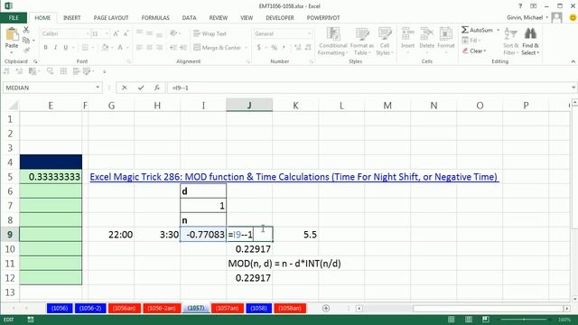Toggle Italic formatting
Viewport: 578px width, 325px height.
click(55, 47)
